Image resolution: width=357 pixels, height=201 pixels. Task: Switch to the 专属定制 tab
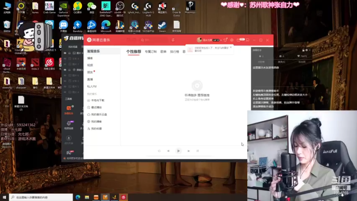pos(151,52)
